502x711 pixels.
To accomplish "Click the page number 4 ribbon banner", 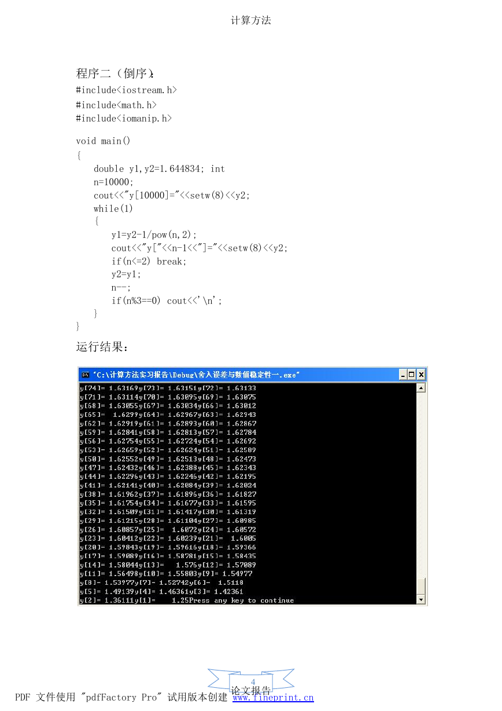I will click(252, 681).
